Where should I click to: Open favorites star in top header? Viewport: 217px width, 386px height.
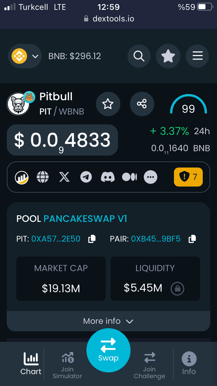168,56
